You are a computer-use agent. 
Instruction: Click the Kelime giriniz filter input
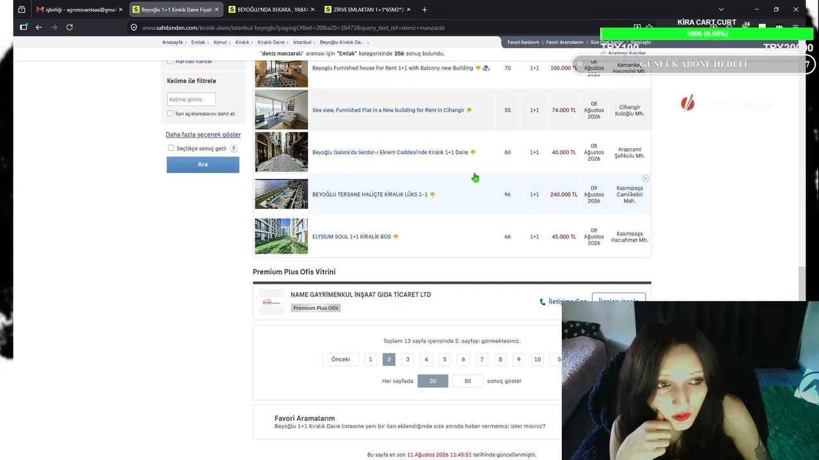[x=191, y=99]
